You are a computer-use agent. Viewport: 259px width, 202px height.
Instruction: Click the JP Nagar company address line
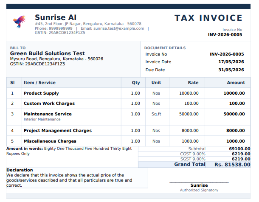click(x=88, y=24)
